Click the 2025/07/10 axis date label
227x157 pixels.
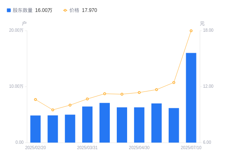tap(191, 148)
